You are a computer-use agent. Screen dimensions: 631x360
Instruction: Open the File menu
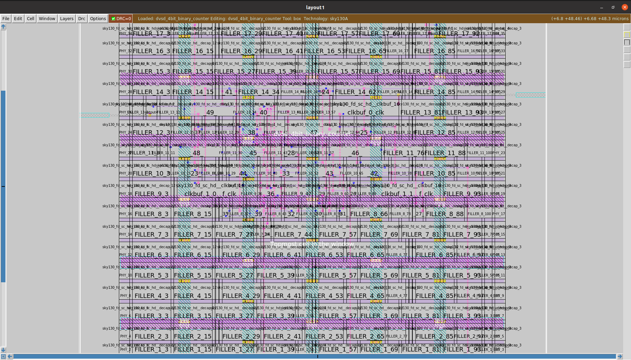[x=5, y=18]
